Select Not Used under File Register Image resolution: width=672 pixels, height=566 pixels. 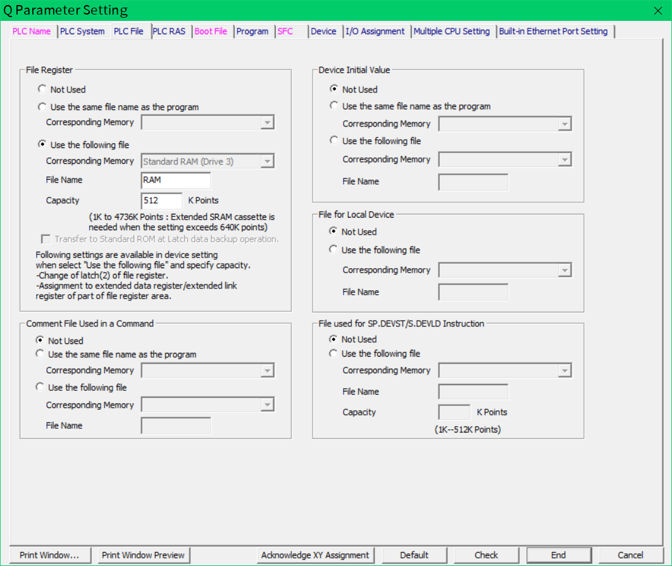click(42, 90)
